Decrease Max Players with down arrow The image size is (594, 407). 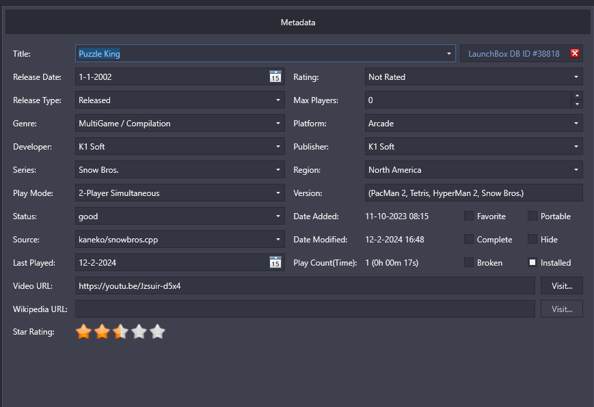577,104
